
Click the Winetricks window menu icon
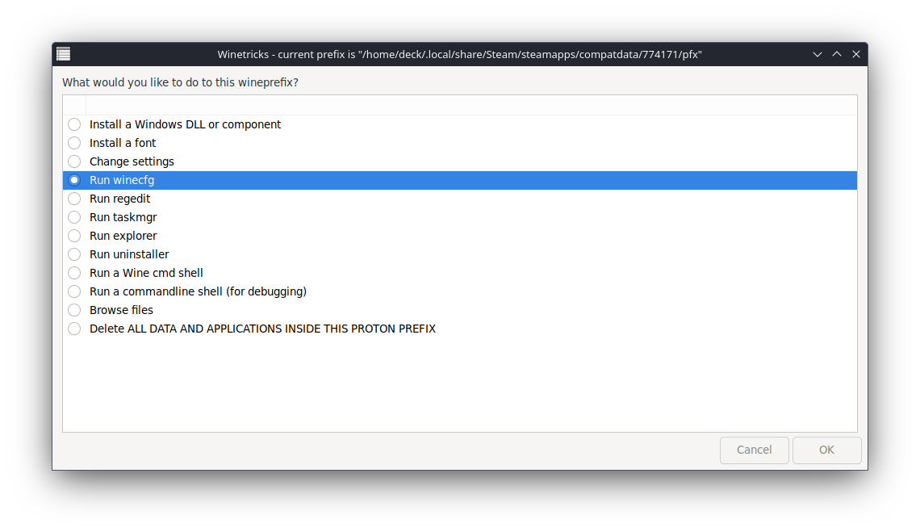point(63,54)
